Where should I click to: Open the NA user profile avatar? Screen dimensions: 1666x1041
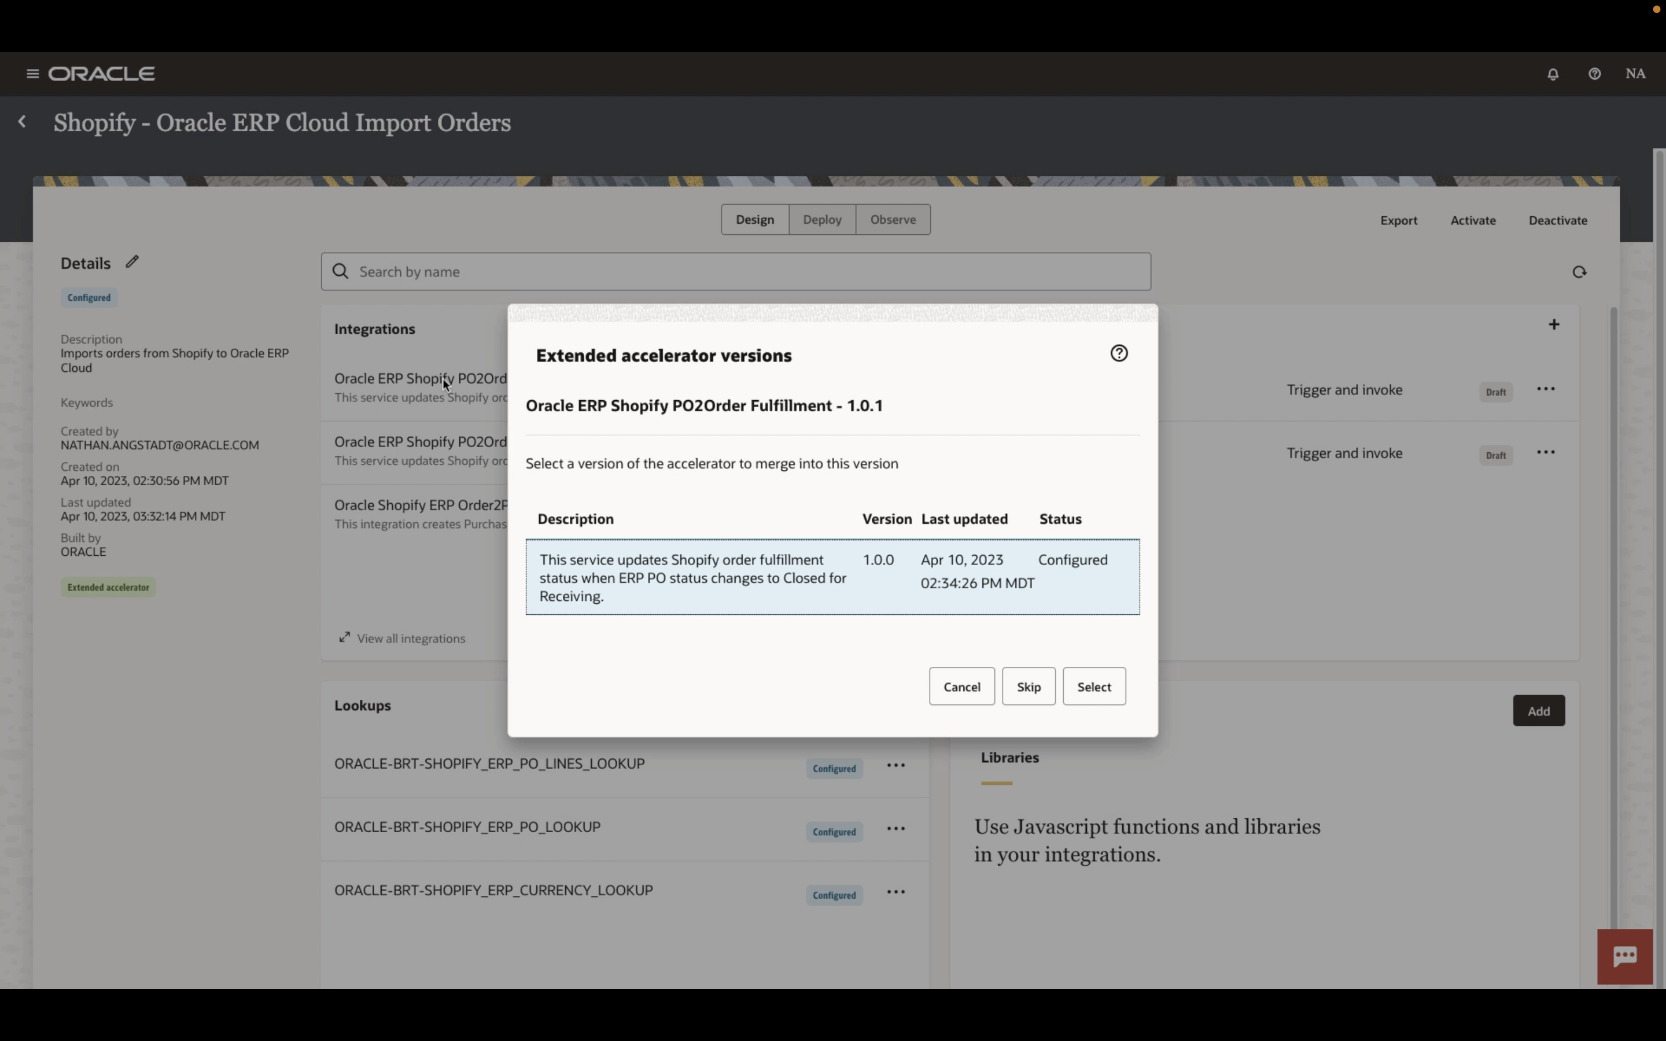(x=1636, y=73)
